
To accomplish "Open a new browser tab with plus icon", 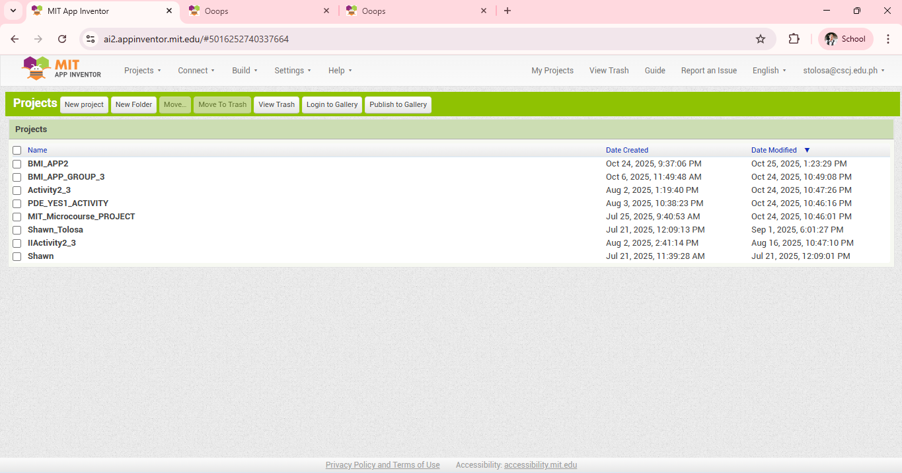I will coord(507,11).
